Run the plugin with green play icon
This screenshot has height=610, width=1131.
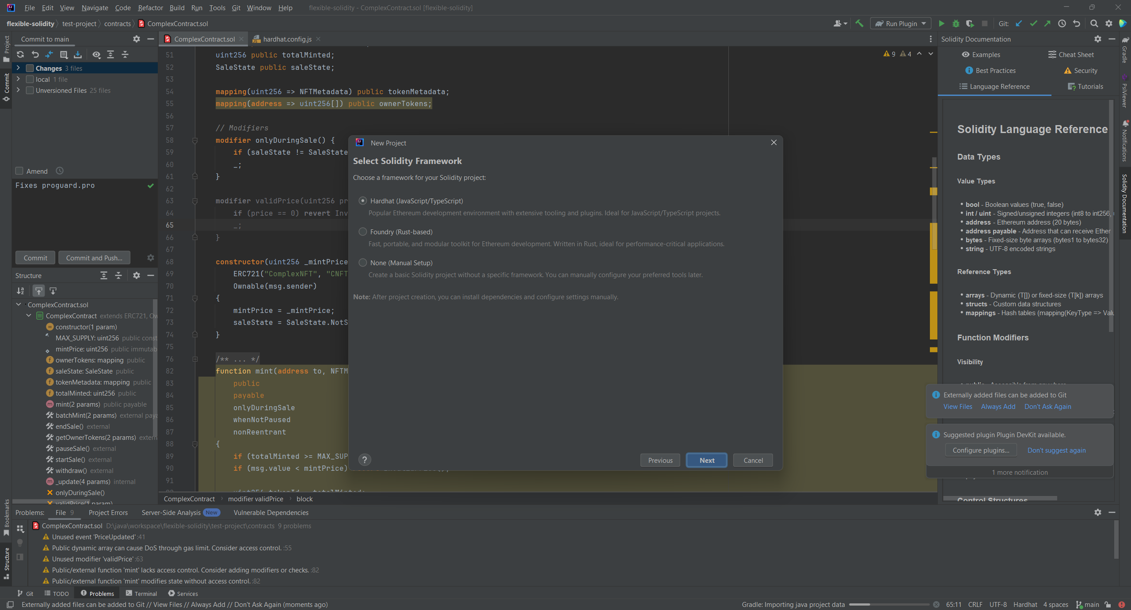pos(941,23)
